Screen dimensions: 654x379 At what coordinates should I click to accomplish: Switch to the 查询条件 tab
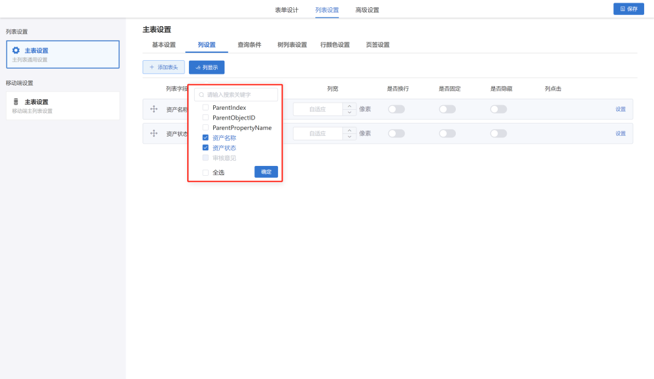[x=249, y=45]
